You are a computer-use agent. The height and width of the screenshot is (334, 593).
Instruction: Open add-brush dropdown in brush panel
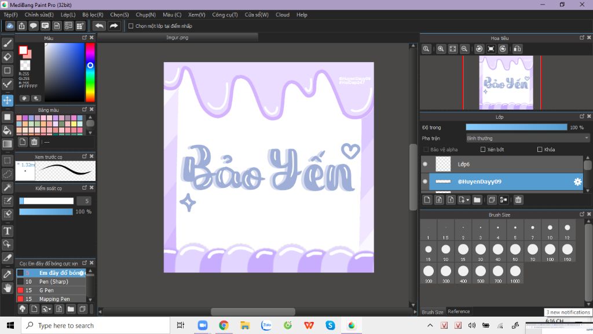pos(50,310)
